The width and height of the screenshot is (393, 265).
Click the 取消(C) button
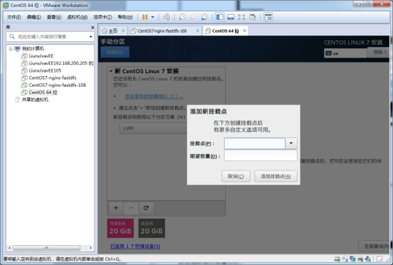(x=236, y=176)
